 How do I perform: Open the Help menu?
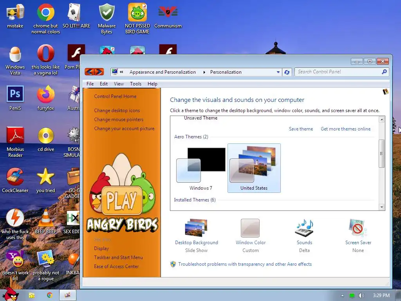click(x=152, y=84)
